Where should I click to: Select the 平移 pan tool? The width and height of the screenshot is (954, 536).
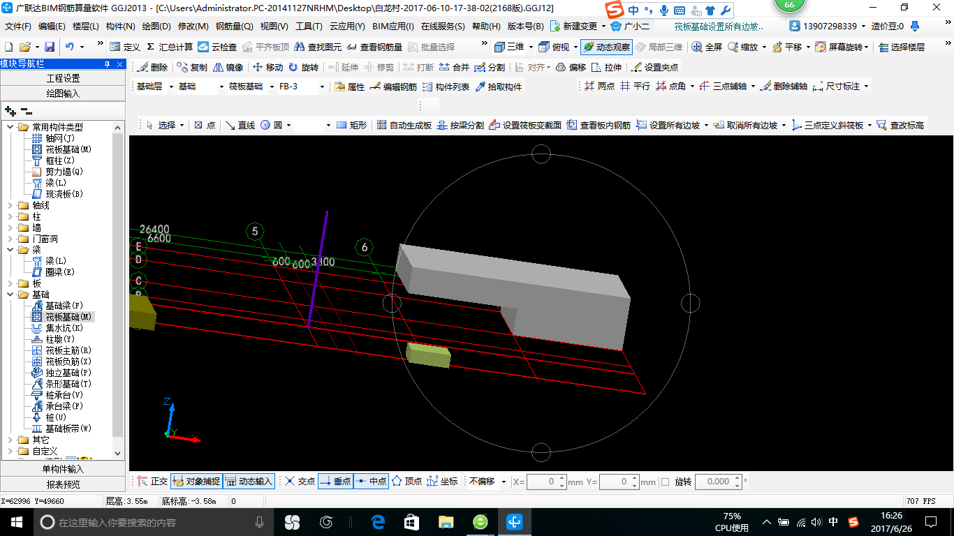pyautogui.click(x=786, y=47)
